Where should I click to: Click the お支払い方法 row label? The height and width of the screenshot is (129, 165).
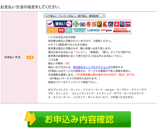pos(12,57)
